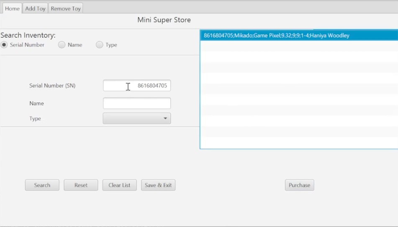Select the Home tab
The height and width of the screenshot is (227, 398).
[x=12, y=8]
